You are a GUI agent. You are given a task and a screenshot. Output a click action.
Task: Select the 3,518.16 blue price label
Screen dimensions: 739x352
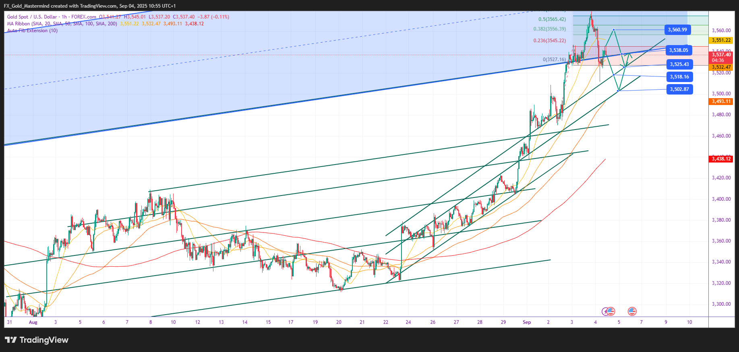pyautogui.click(x=679, y=77)
